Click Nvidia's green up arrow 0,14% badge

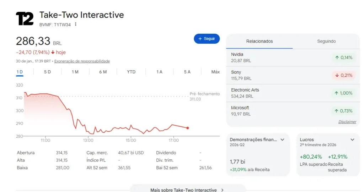(x=344, y=57)
